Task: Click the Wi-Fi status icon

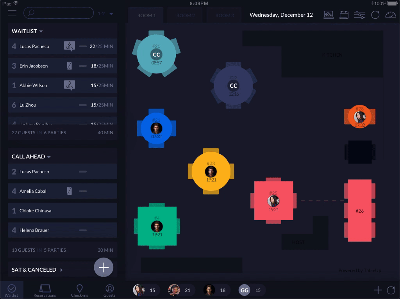Action: [16, 3]
